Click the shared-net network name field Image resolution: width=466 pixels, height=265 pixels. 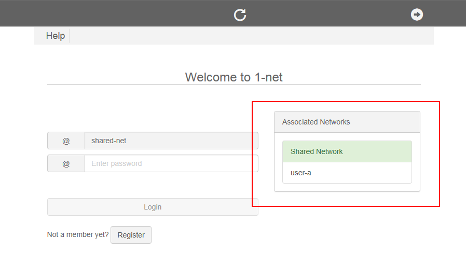point(171,141)
